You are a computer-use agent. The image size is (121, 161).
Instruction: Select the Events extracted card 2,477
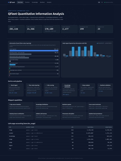(69, 29)
